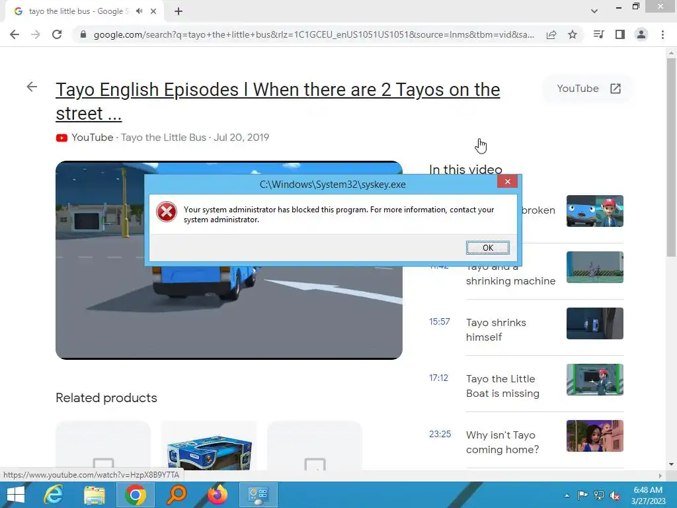
Task: Open Little Boat is missing thumbnail
Action: pyautogui.click(x=594, y=379)
